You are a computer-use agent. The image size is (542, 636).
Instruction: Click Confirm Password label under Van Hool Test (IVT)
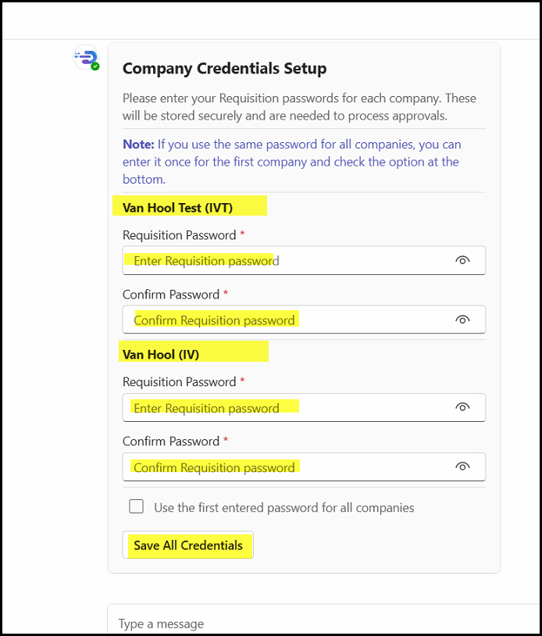click(x=170, y=295)
